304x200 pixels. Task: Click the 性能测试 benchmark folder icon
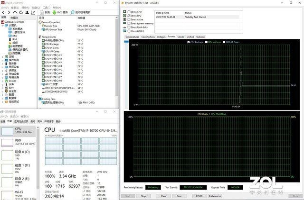(6, 102)
